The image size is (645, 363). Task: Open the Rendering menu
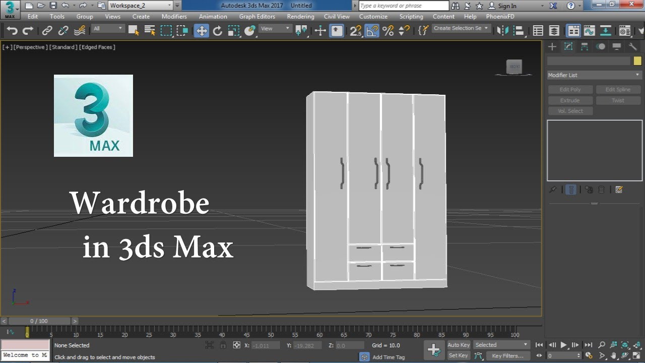coord(300,17)
